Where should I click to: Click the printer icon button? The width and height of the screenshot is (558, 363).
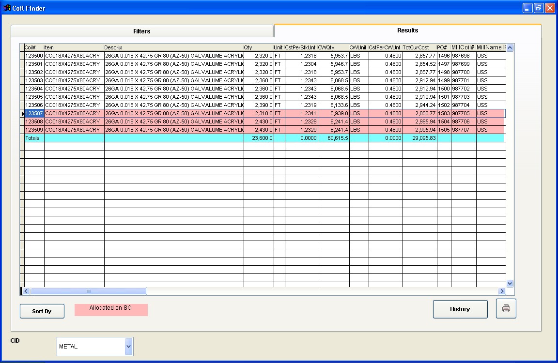click(506, 309)
